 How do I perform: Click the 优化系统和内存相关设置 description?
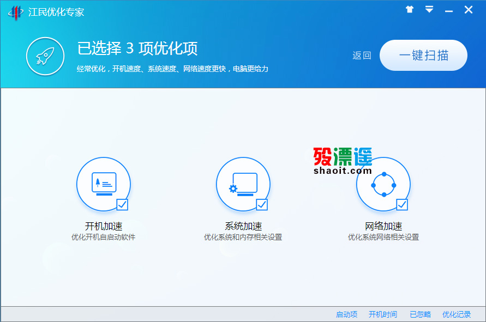pyautogui.click(x=243, y=237)
